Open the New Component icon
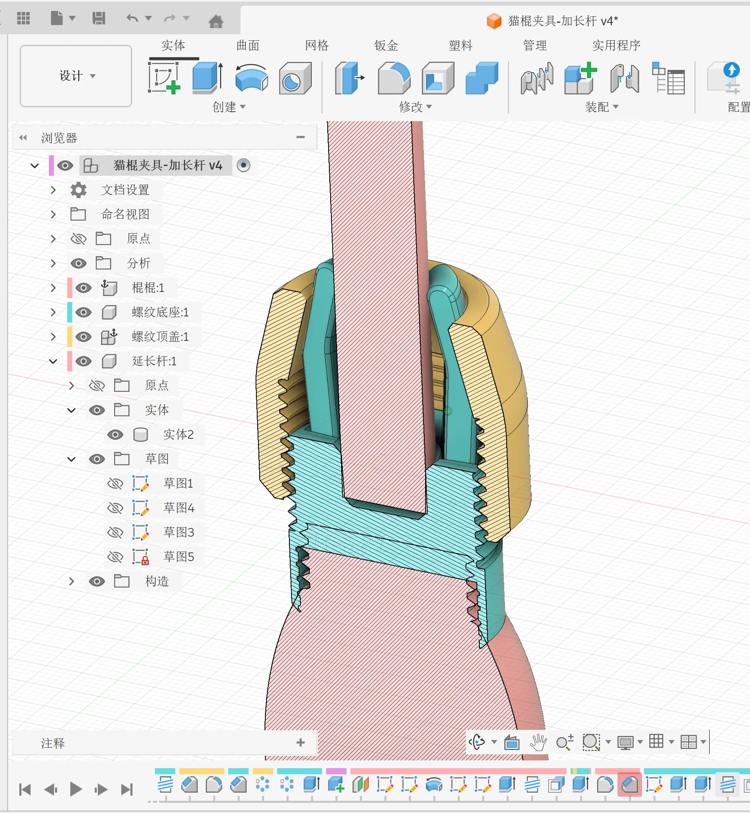Image resolution: width=750 pixels, height=813 pixels. [x=580, y=78]
